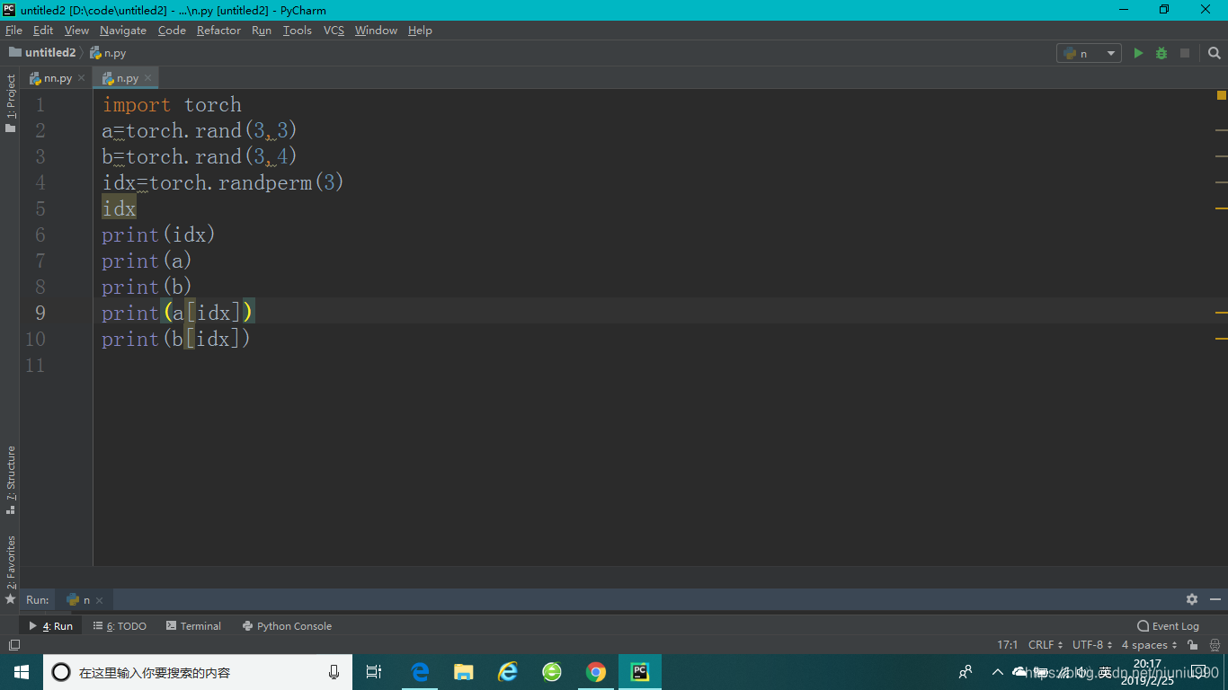
Task: Open Google Chrome from taskbar
Action: tap(595, 672)
